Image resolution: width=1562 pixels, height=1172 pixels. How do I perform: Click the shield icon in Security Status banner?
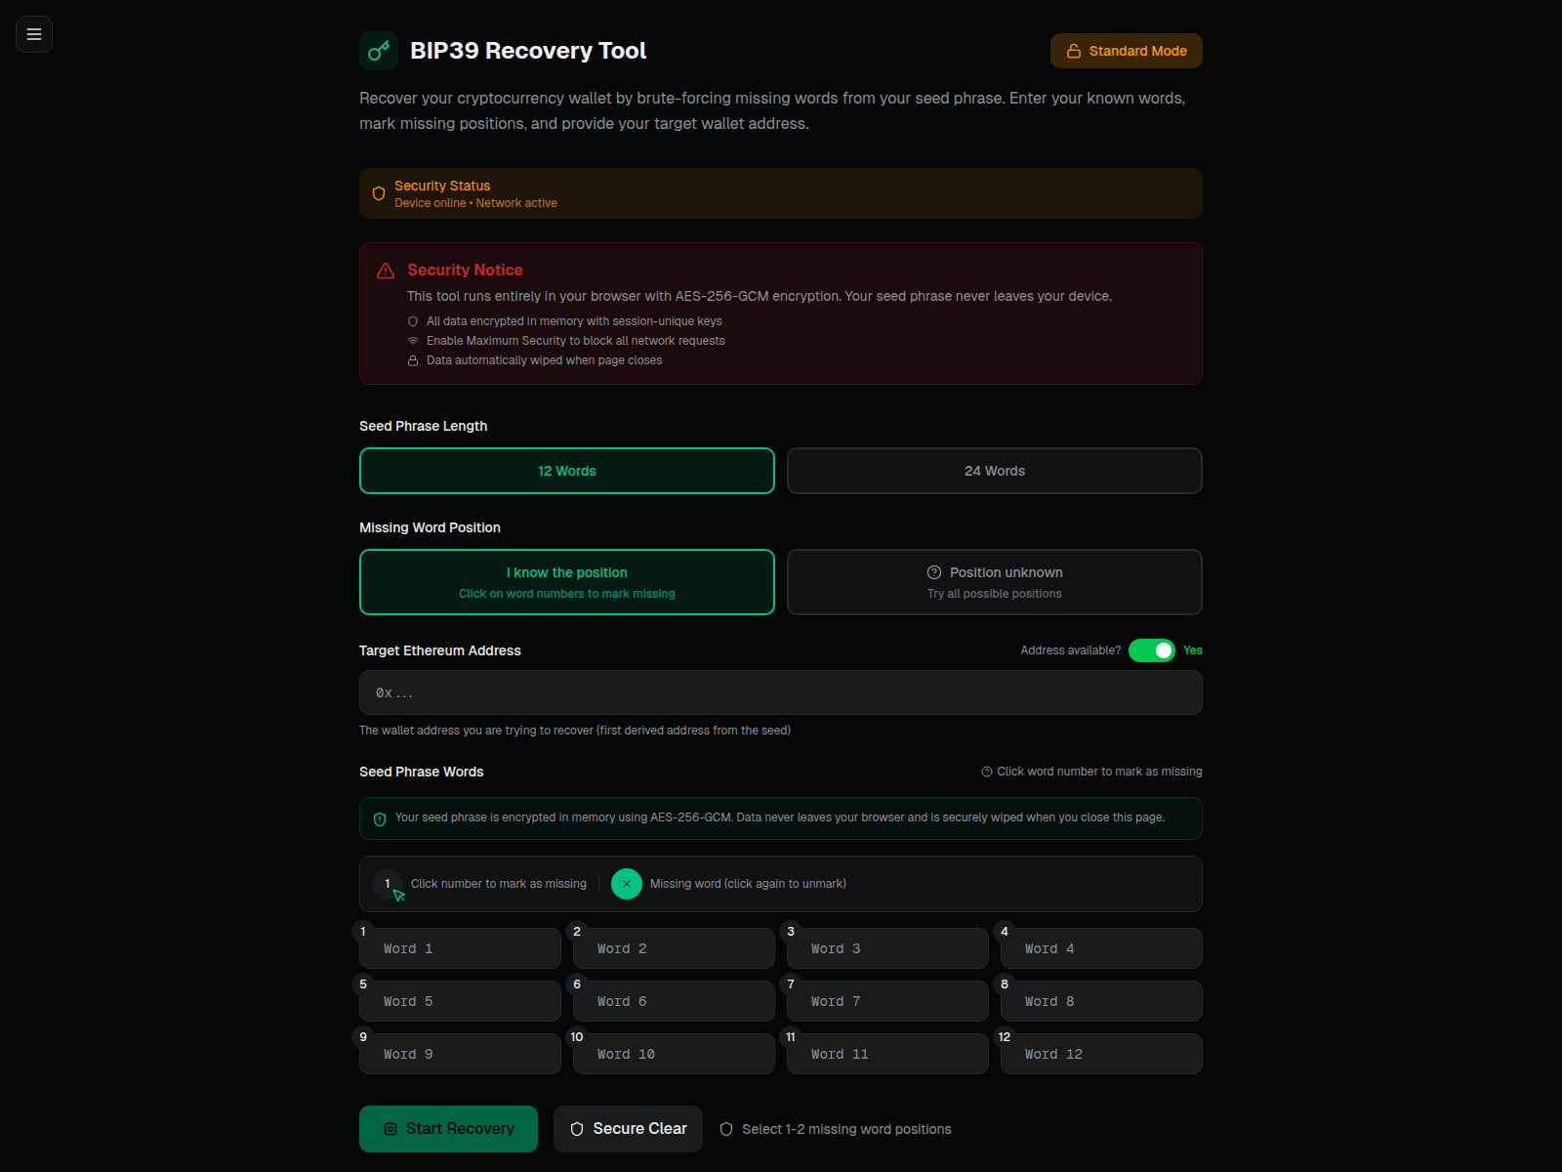(378, 193)
